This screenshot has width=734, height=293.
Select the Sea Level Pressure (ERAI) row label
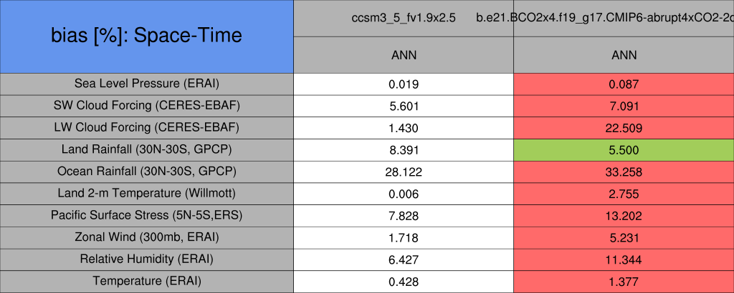(147, 84)
